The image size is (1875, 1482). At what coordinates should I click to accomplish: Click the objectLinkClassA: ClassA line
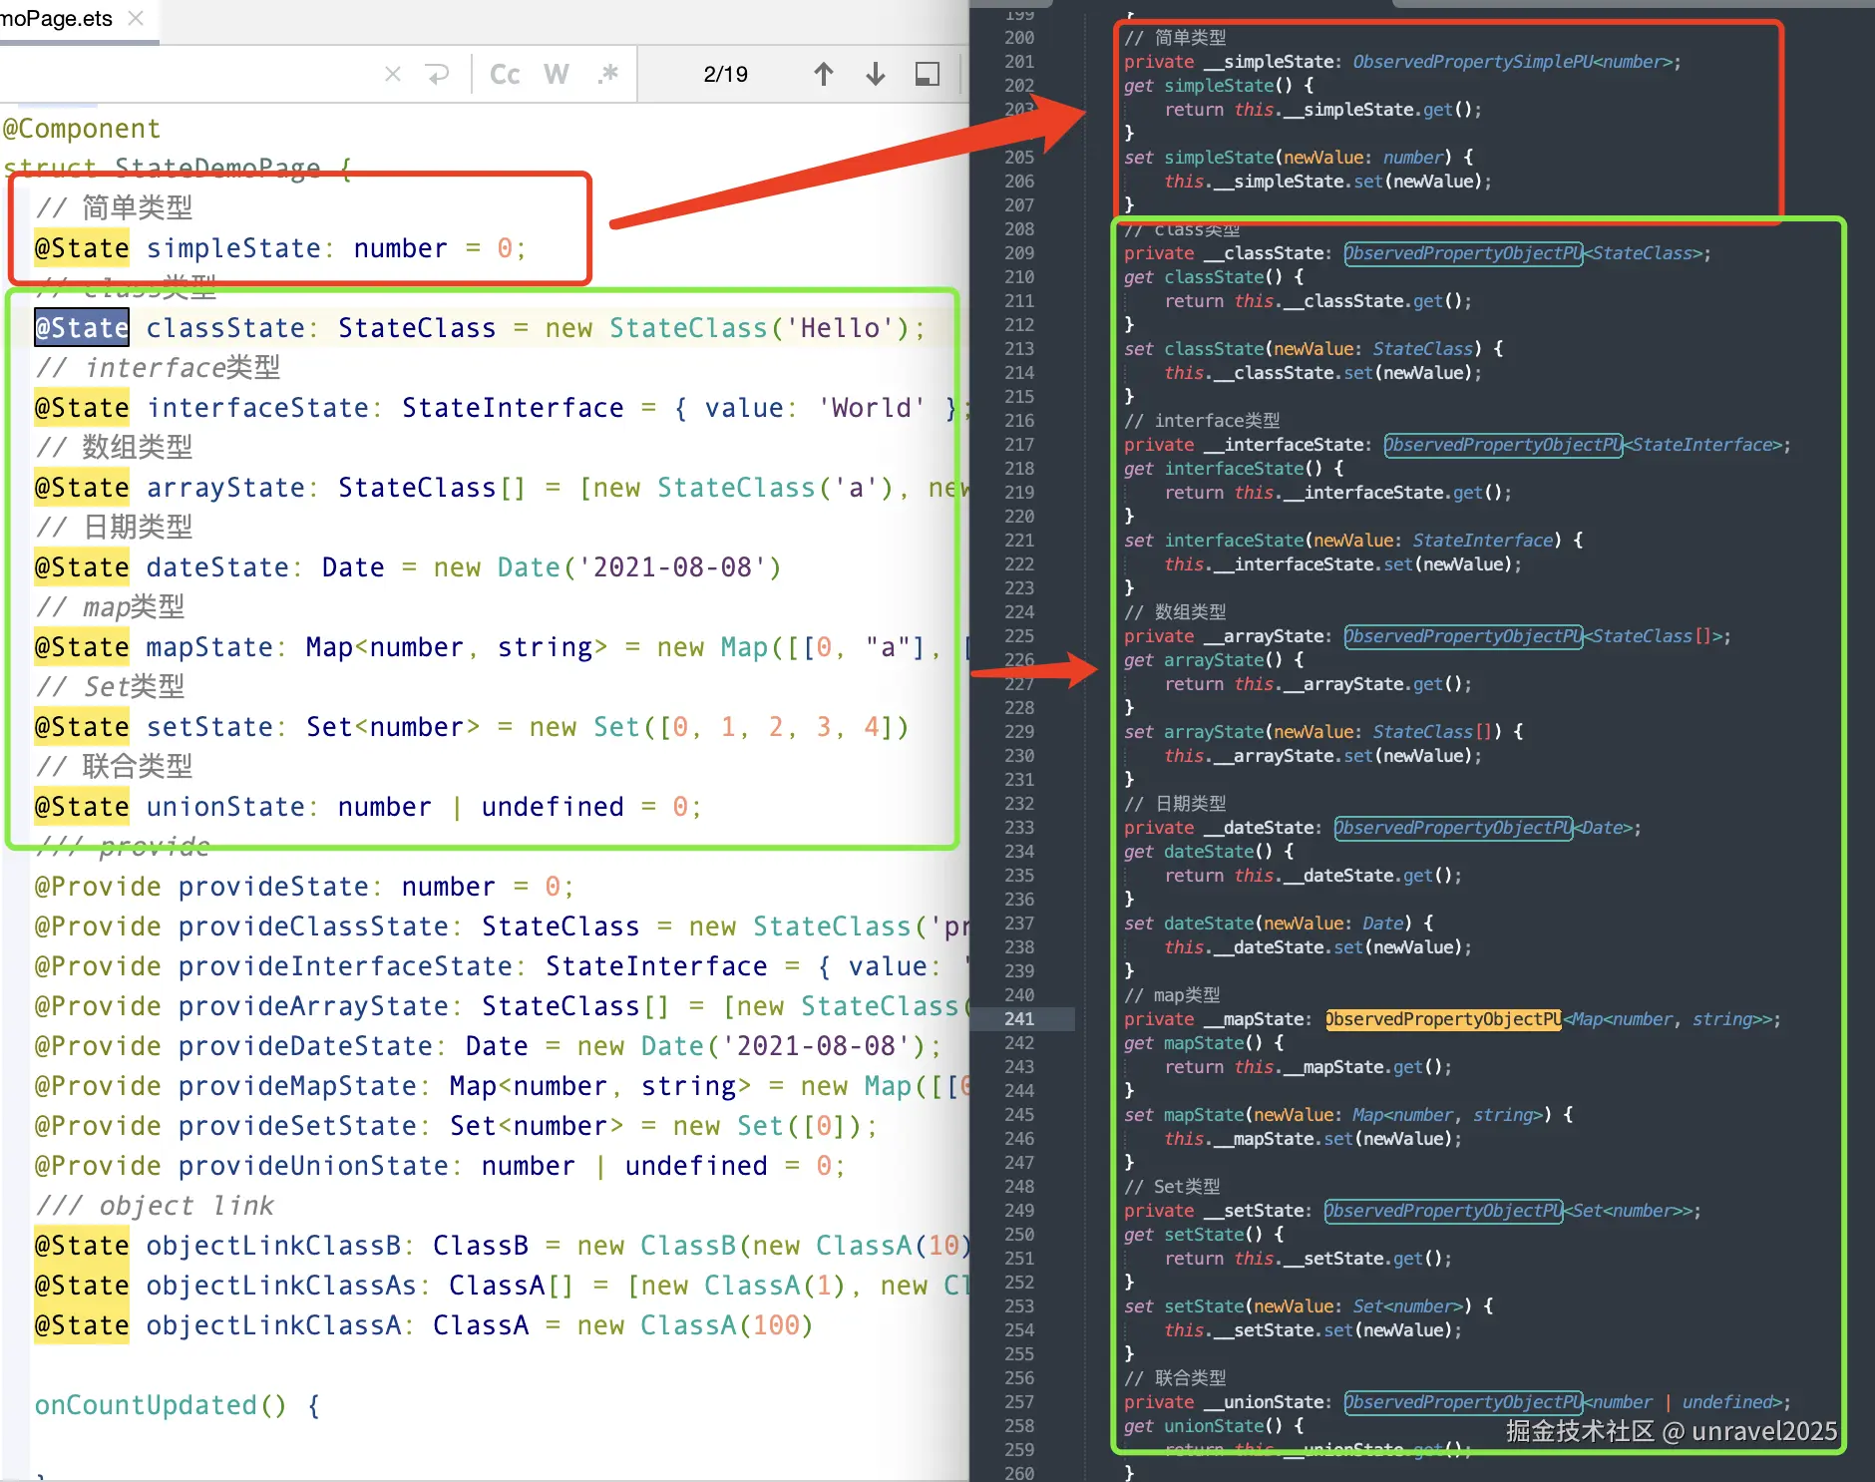(424, 1325)
